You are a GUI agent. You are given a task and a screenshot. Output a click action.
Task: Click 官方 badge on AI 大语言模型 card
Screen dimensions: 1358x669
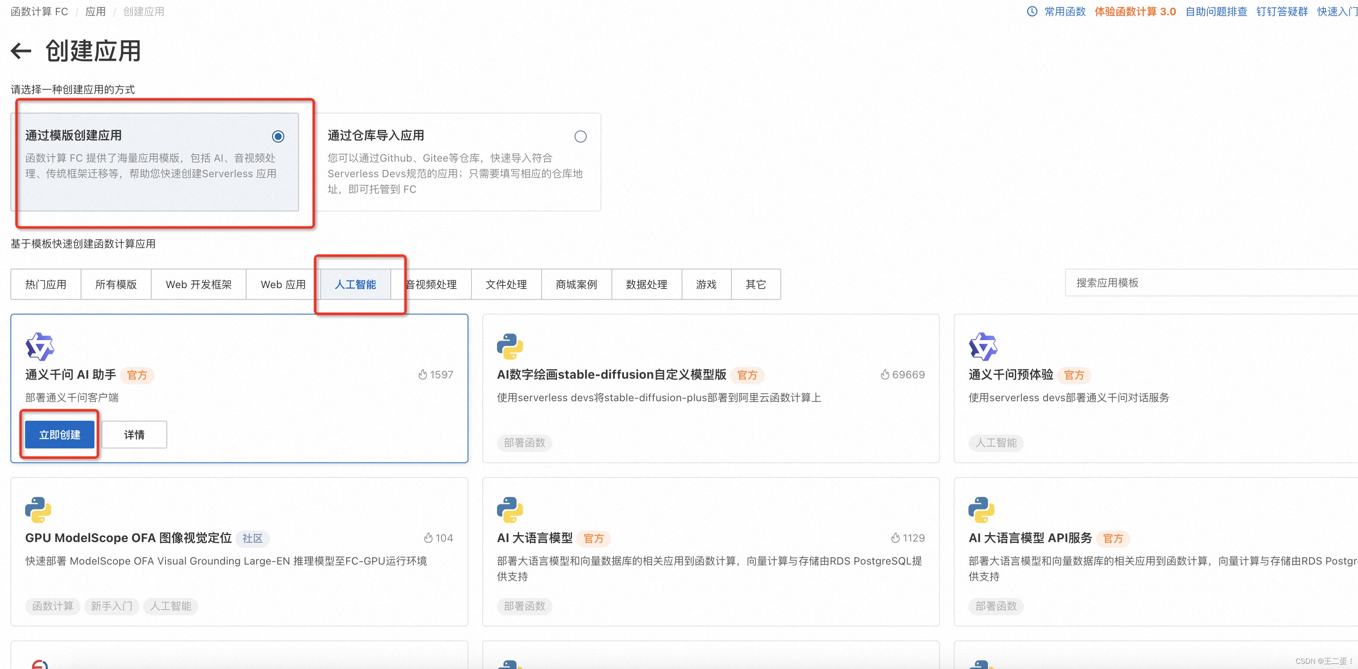point(594,538)
